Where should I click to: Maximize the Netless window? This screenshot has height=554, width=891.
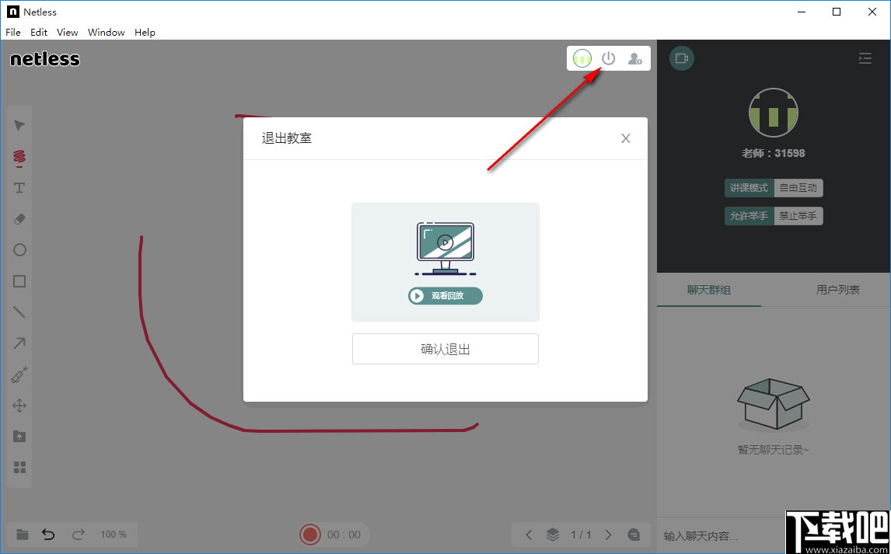(x=837, y=12)
